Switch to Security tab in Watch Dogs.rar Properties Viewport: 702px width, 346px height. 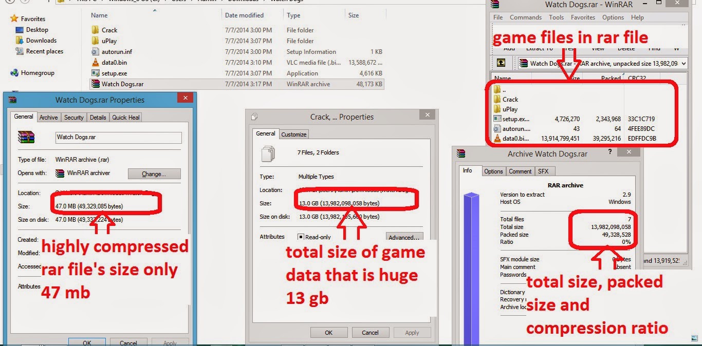(73, 118)
